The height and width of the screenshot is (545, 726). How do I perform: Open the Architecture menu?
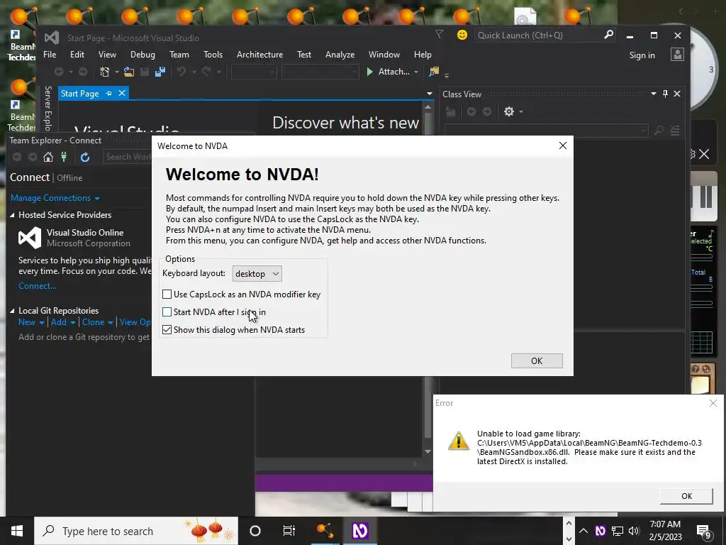click(x=259, y=55)
